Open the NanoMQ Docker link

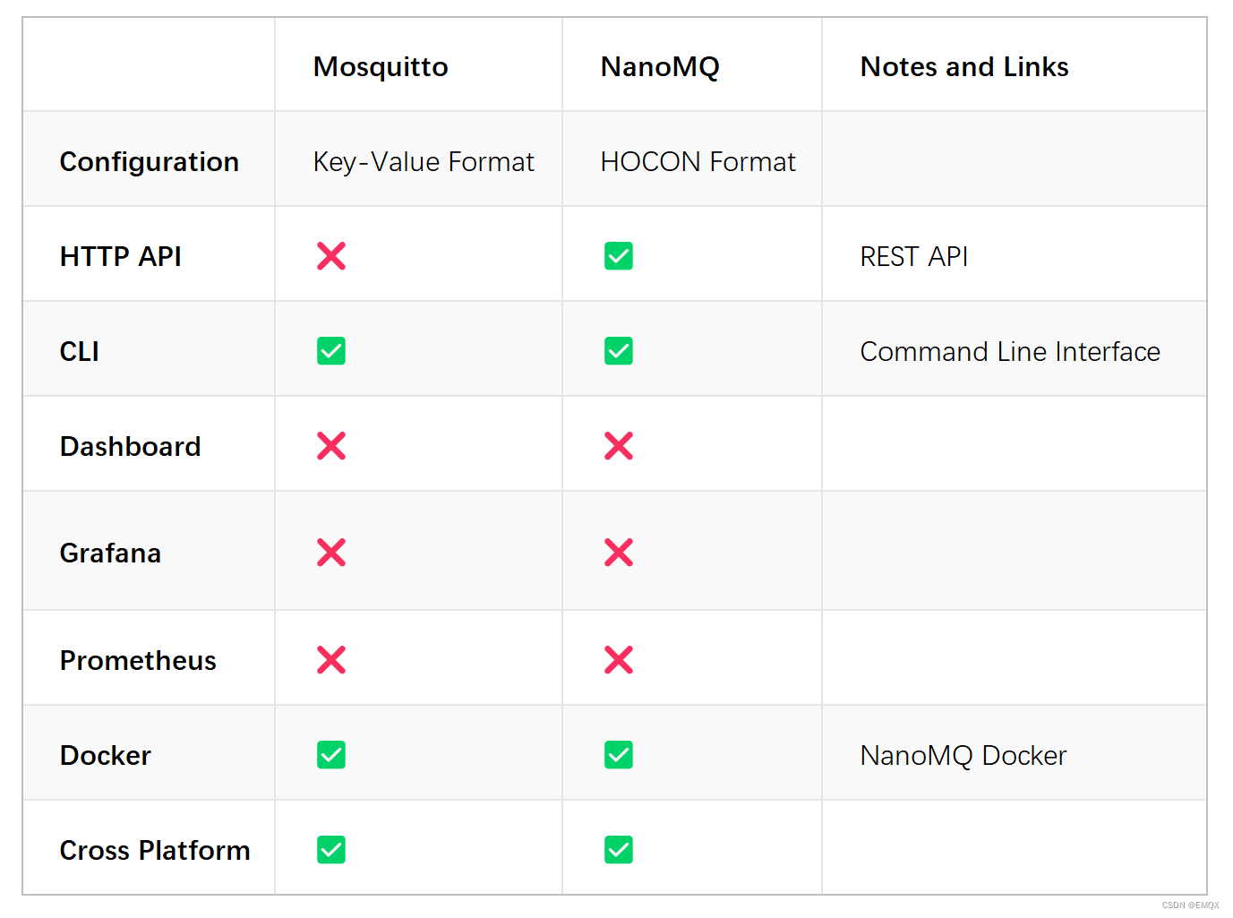[x=963, y=756]
